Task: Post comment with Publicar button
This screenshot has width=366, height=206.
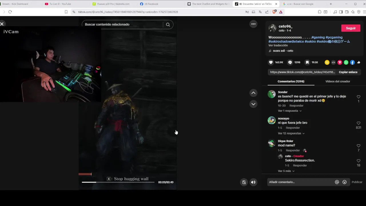Action: pyautogui.click(x=357, y=182)
